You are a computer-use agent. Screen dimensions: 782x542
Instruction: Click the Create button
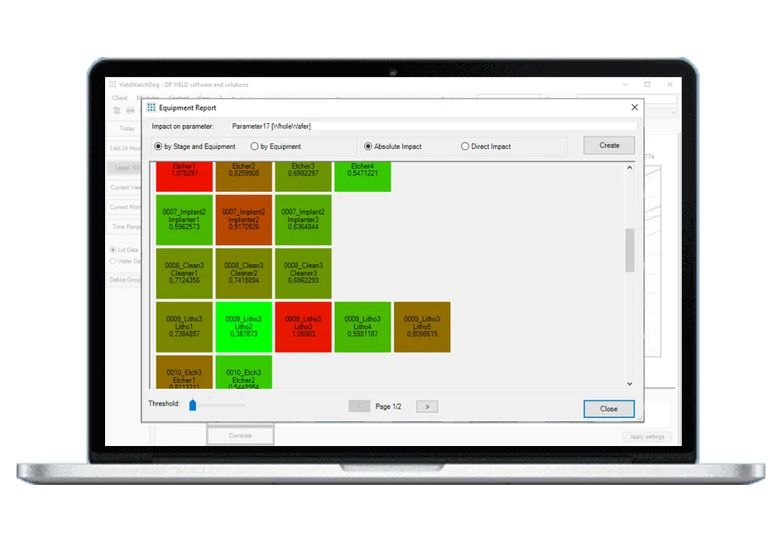point(609,146)
